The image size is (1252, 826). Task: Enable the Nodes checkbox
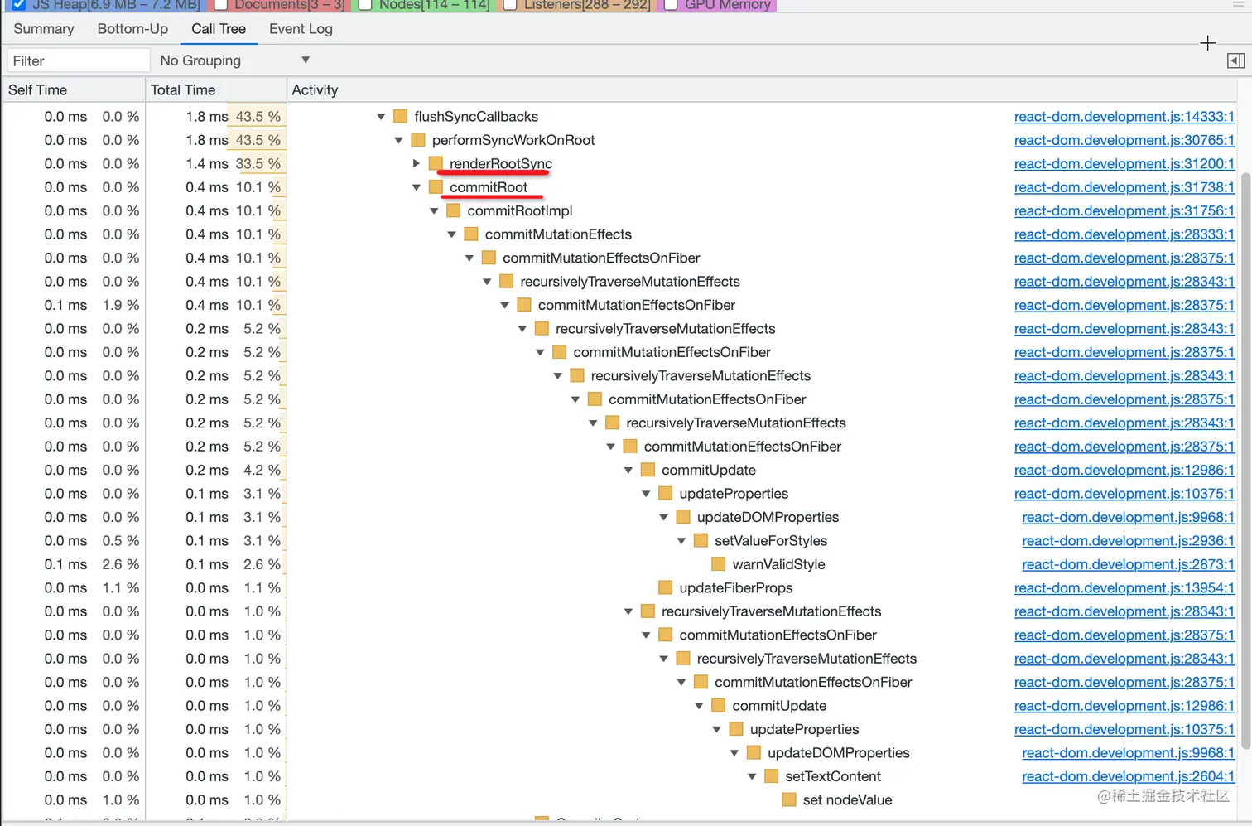[365, 5]
